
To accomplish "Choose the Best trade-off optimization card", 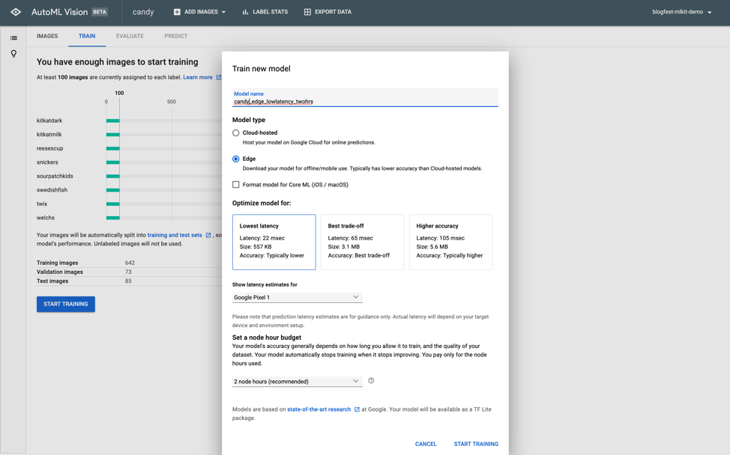I will coord(362,242).
